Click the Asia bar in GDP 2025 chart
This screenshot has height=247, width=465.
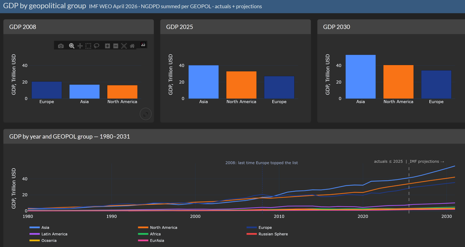click(203, 82)
